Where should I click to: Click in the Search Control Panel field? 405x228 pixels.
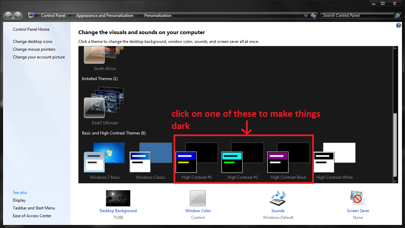click(x=356, y=16)
